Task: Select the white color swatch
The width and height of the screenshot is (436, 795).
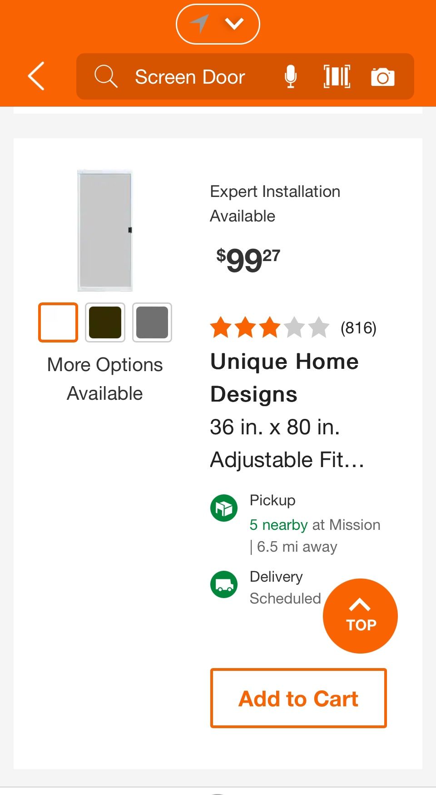Action: [58, 322]
